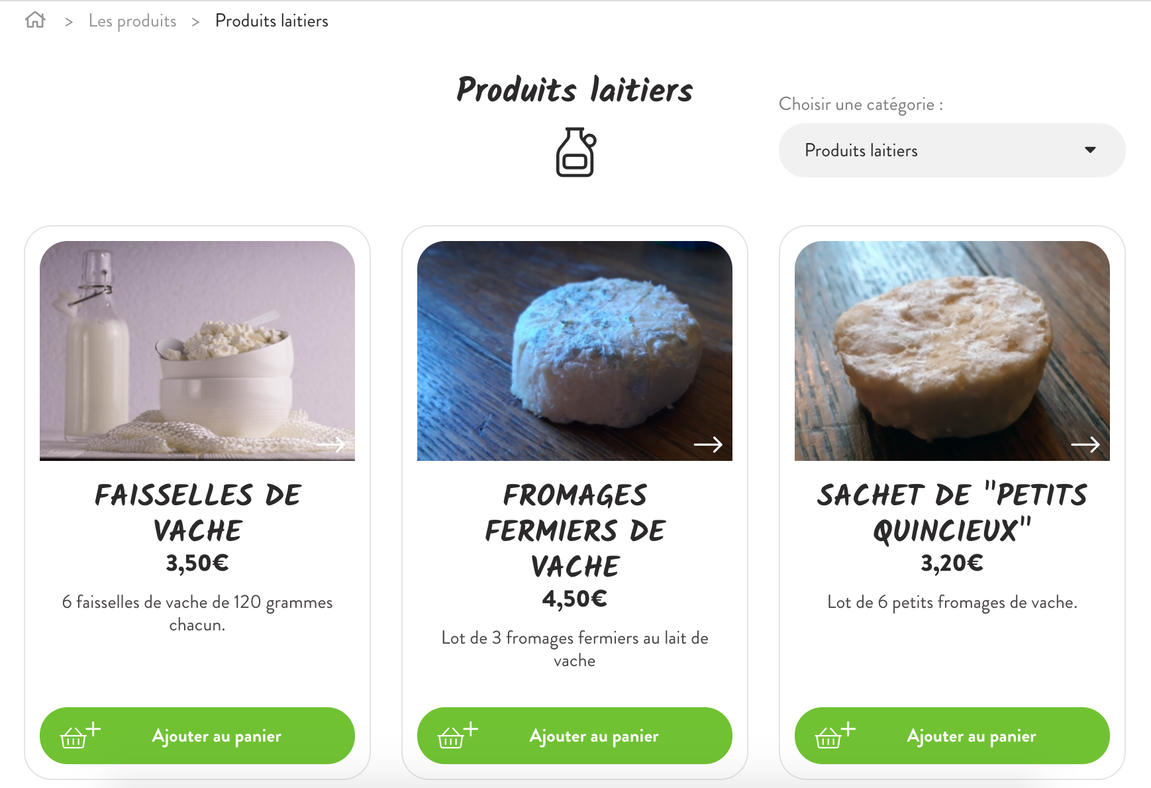Screen dimensions: 1151x788
Task: Click the dropdown caret arrow
Action: tap(1090, 150)
